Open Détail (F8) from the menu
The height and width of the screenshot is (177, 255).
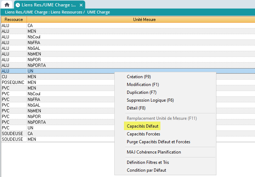coord(136,108)
